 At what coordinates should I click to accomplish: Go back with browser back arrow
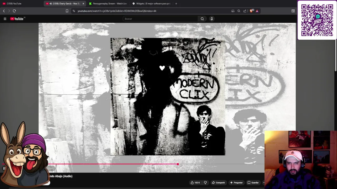point(4,11)
